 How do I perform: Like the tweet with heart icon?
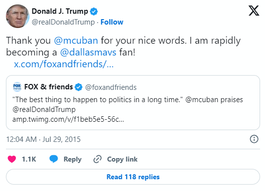[x=12, y=159]
